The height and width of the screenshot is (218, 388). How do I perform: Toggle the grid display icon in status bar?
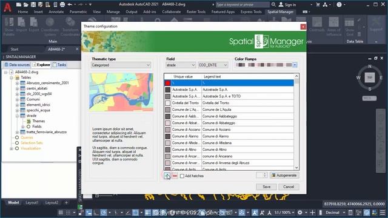click(x=61, y=213)
